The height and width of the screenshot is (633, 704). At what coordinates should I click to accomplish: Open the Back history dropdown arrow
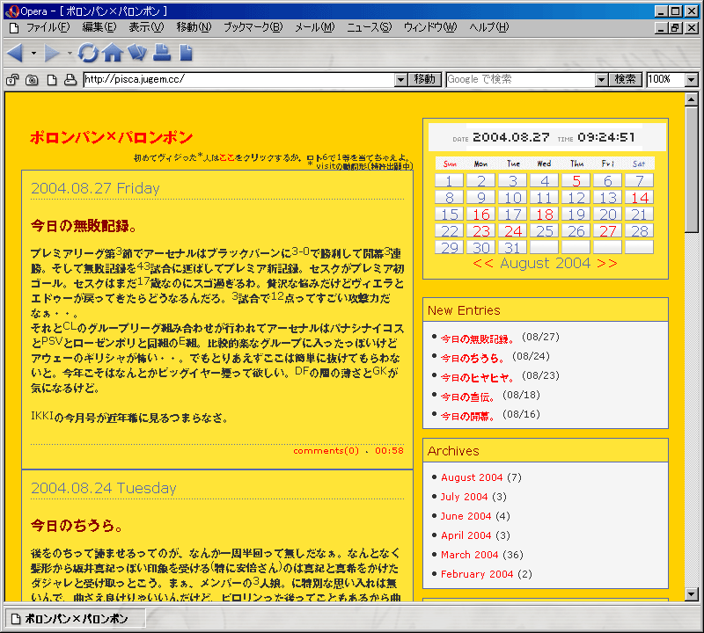[x=33, y=54]
